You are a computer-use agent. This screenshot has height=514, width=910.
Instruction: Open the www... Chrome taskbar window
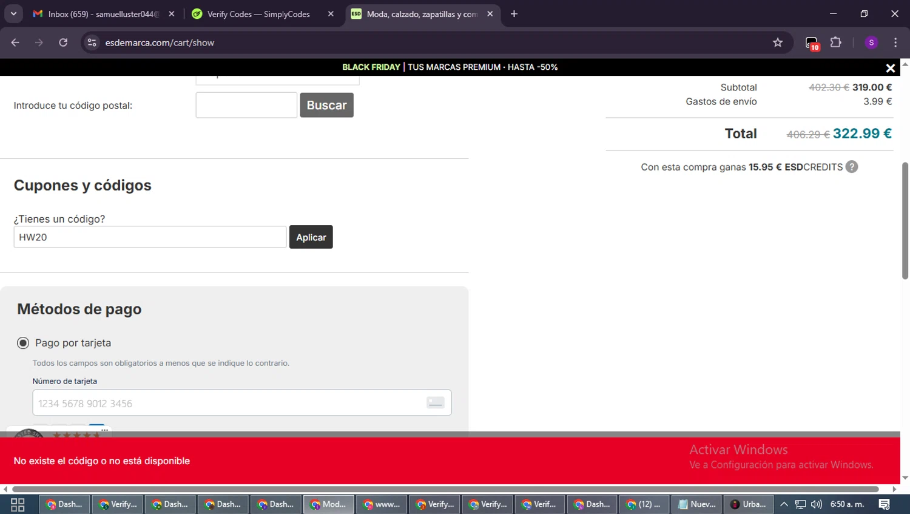[x=381, y=504]
